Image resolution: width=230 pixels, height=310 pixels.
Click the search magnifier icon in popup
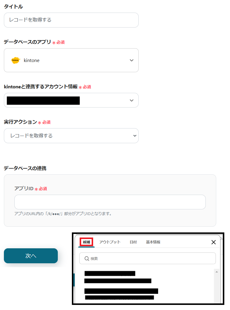(87, 258)
